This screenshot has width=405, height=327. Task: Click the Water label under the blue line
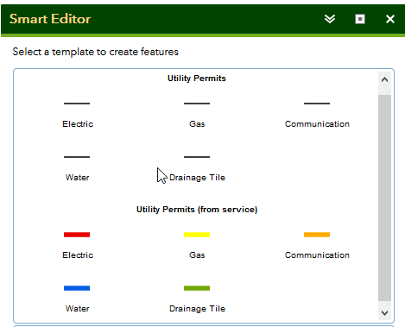coord(77,309)
